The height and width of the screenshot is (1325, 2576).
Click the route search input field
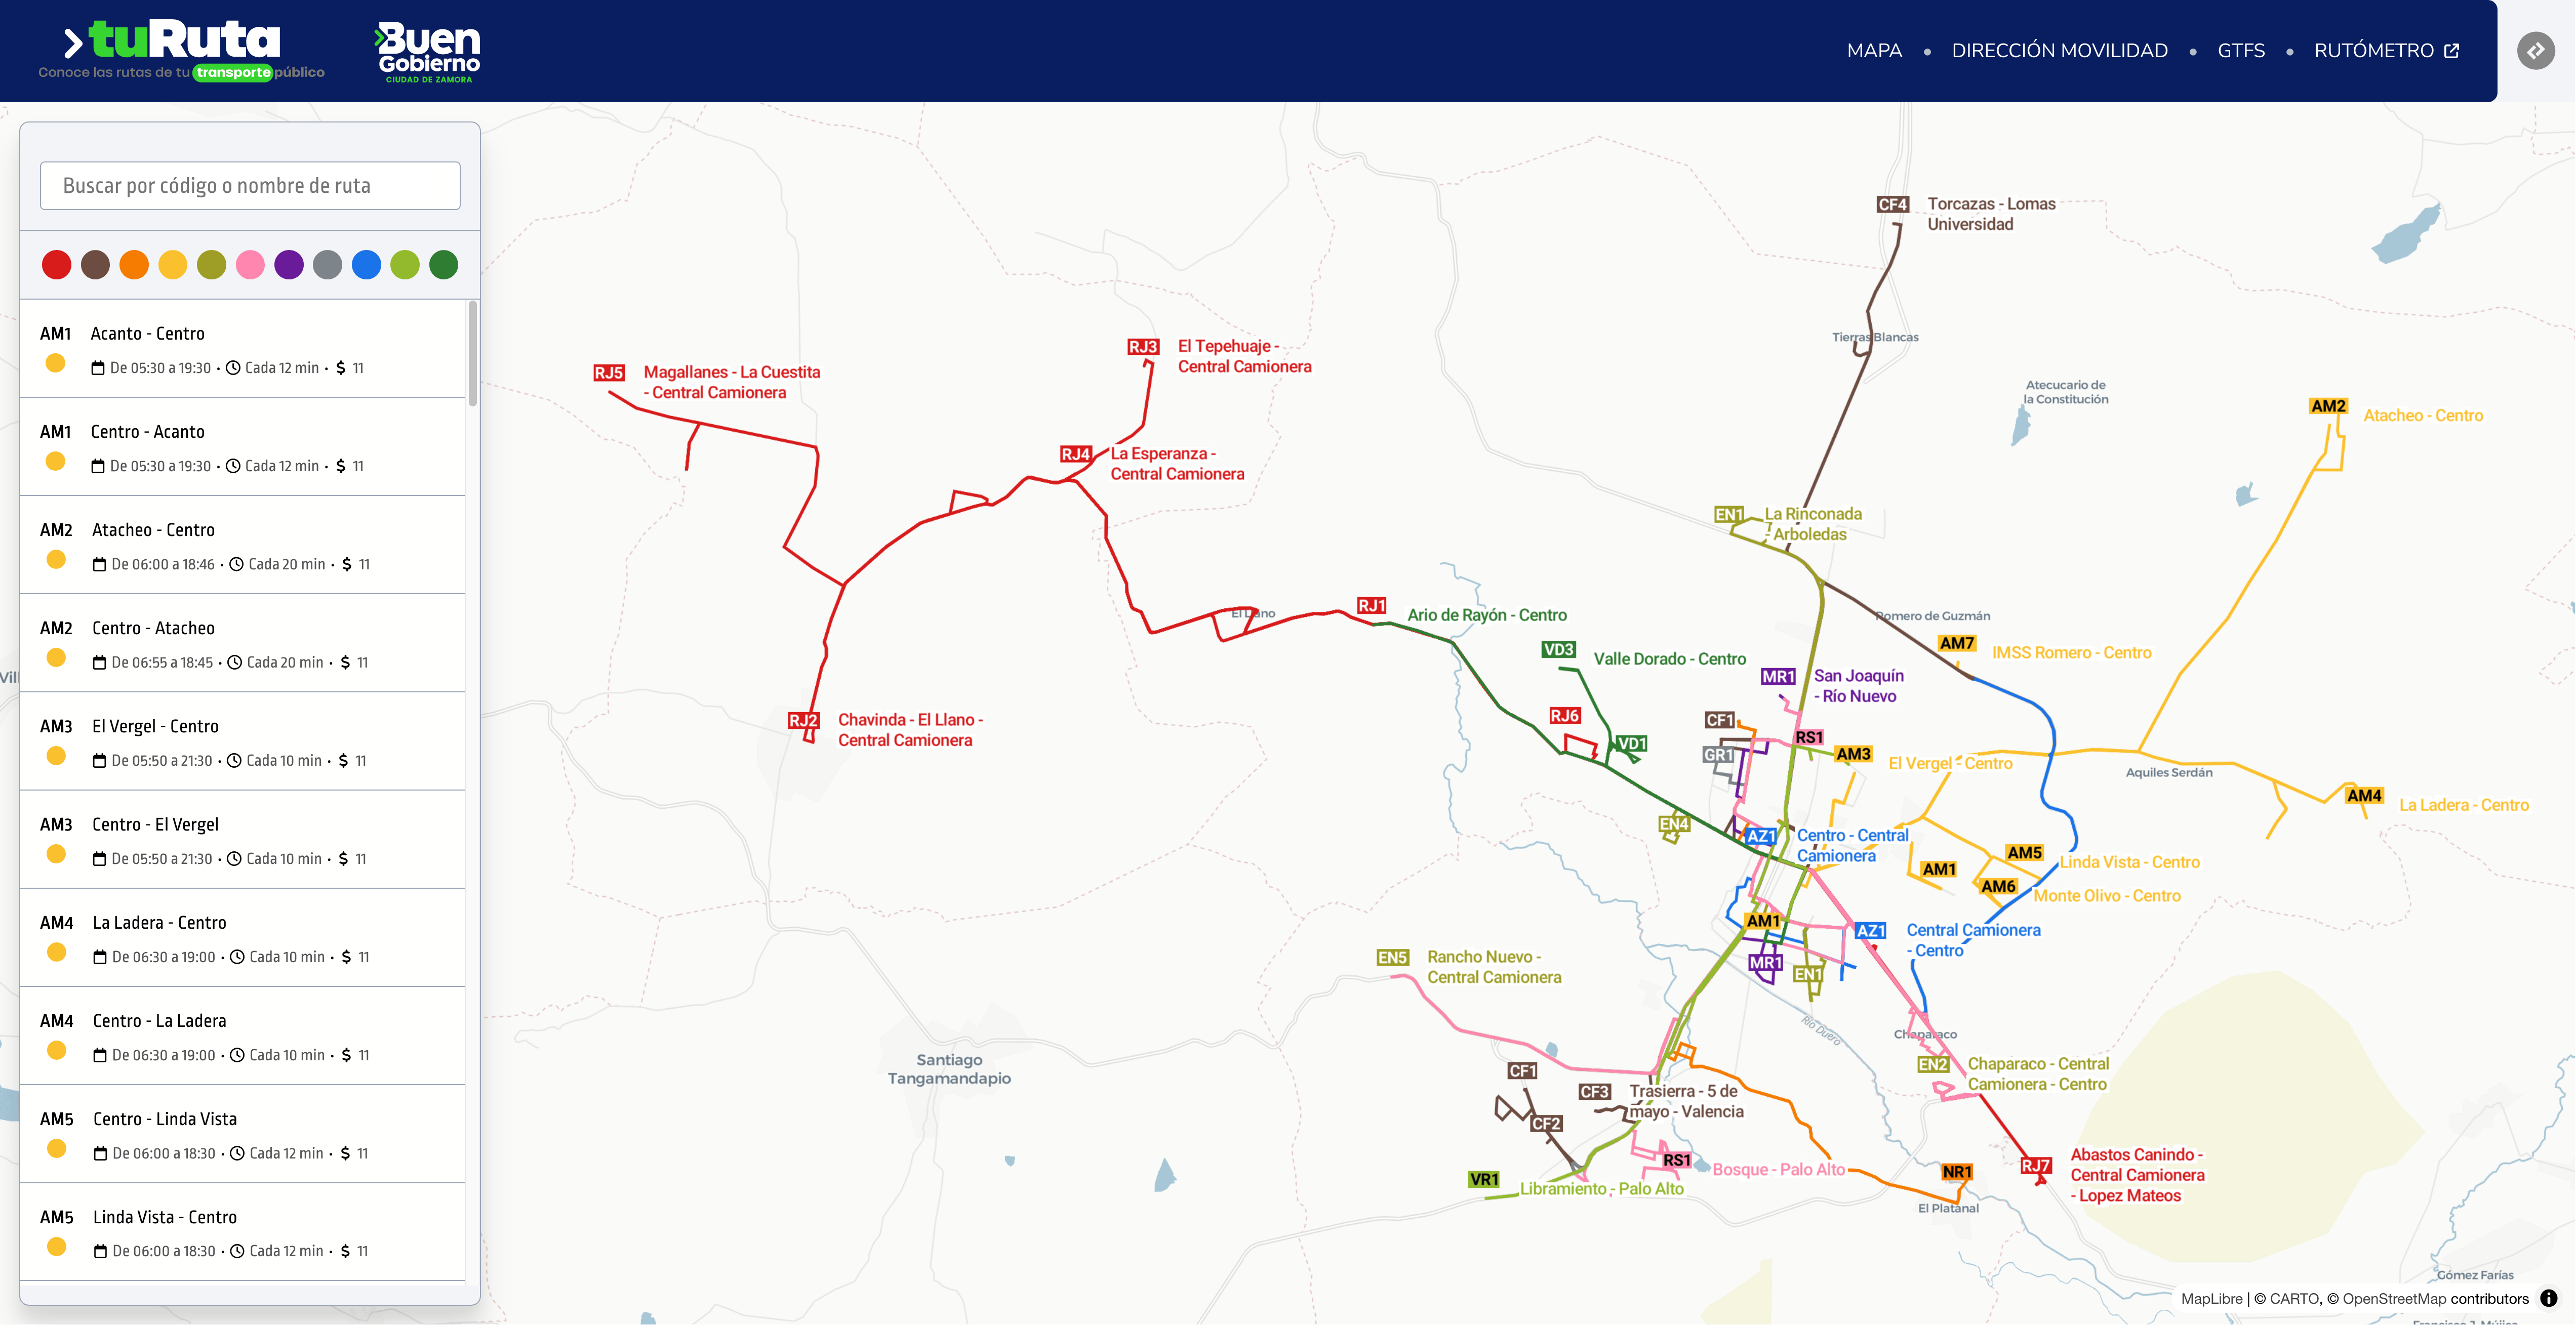coord(250,186)
